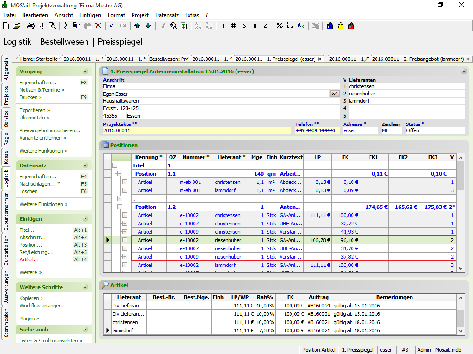The image size is (473, 354).
Task: Collapse the Vorgang sidebar section
Action: [x=85, y=71]
